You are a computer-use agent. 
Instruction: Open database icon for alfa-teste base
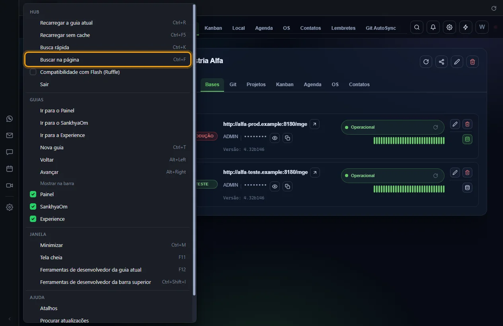click(467, 187)
